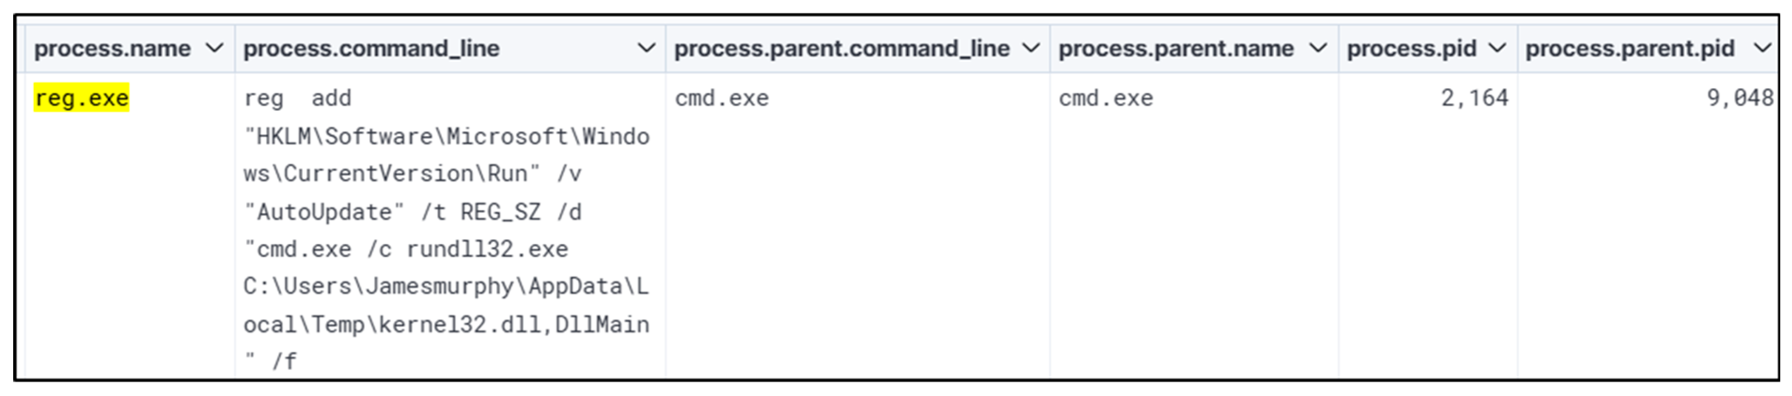Click the process.name column header label

112,49
